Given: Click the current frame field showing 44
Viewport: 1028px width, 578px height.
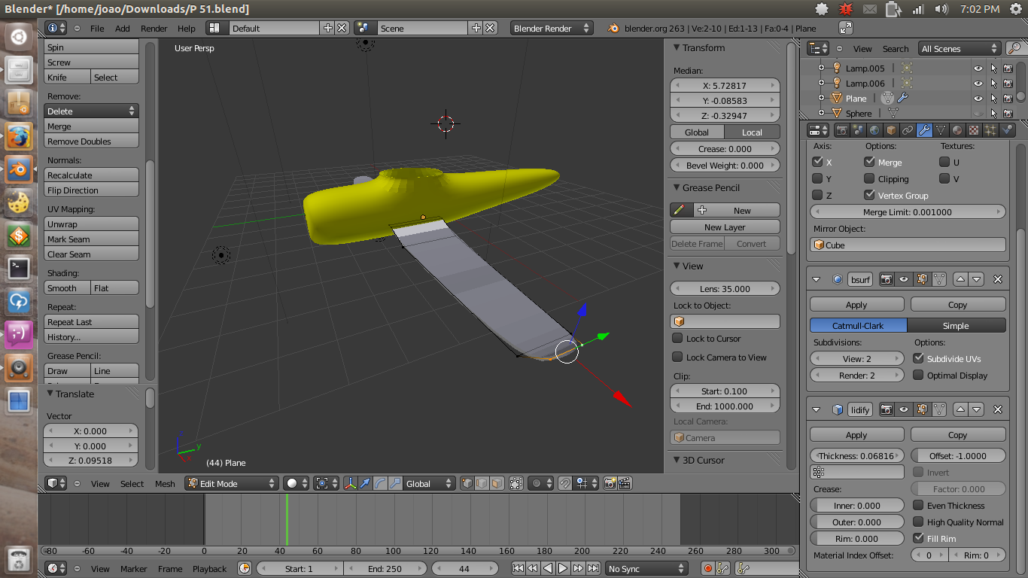Looking at the screenshot, I should 465,568.
